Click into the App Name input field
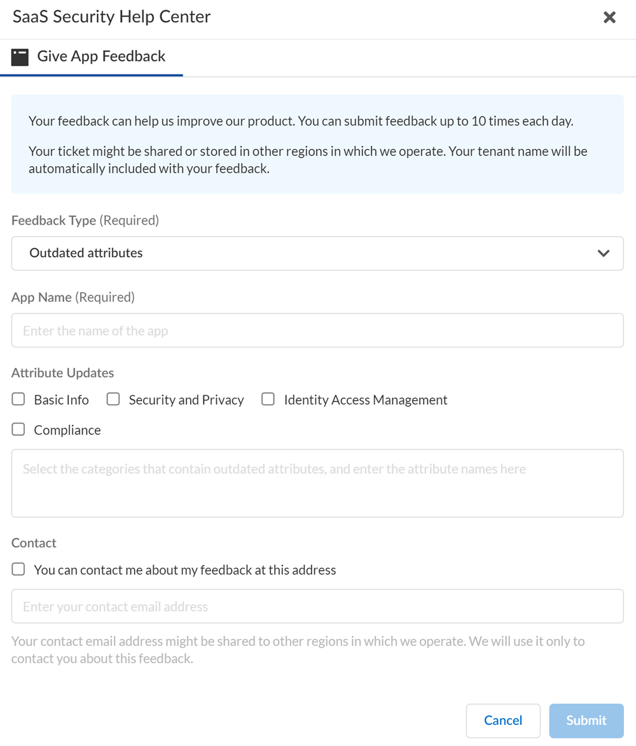Viewport: 636px width, 746px height. 317,330
